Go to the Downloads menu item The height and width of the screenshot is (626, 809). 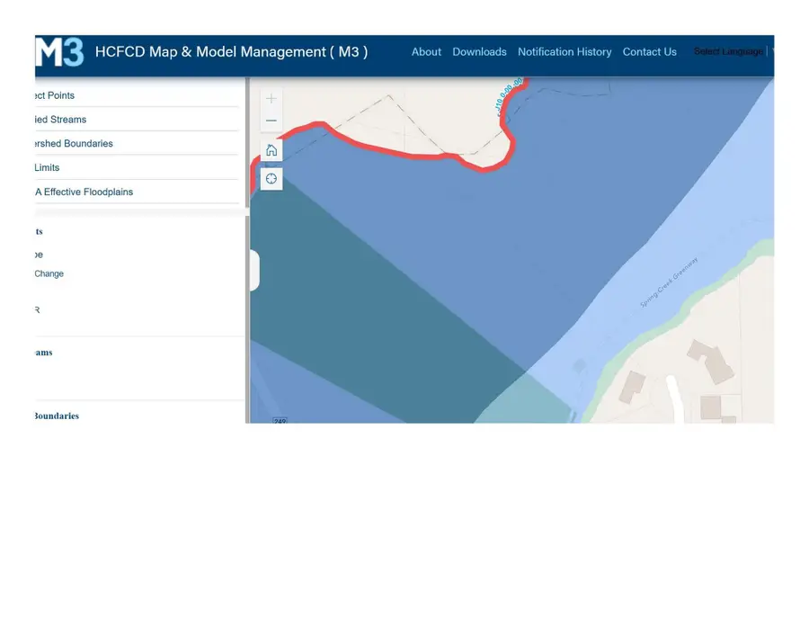(479, 52)
